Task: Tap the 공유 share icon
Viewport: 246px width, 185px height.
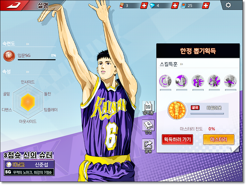Action: 148,146
